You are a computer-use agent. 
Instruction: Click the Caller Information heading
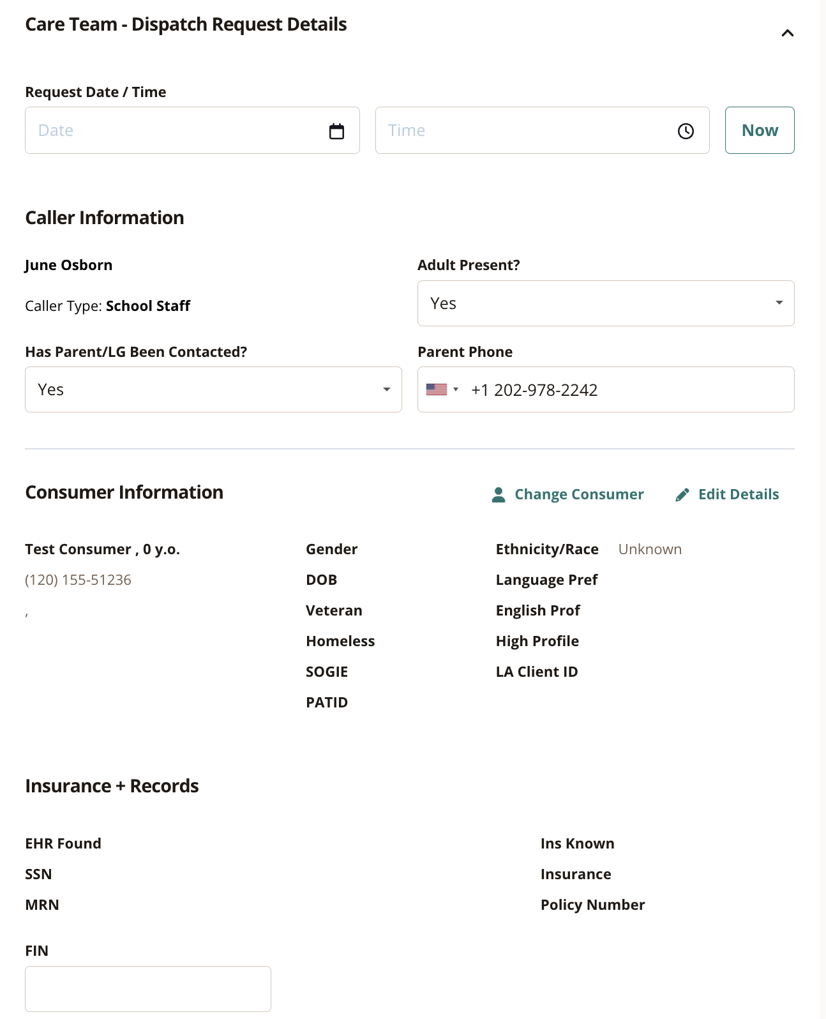click(104, 218)
